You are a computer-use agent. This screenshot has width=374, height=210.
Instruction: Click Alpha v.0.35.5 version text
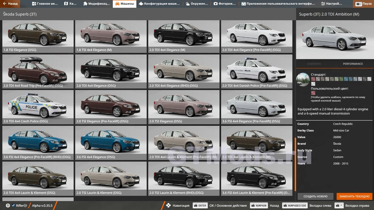pos(42,206)
